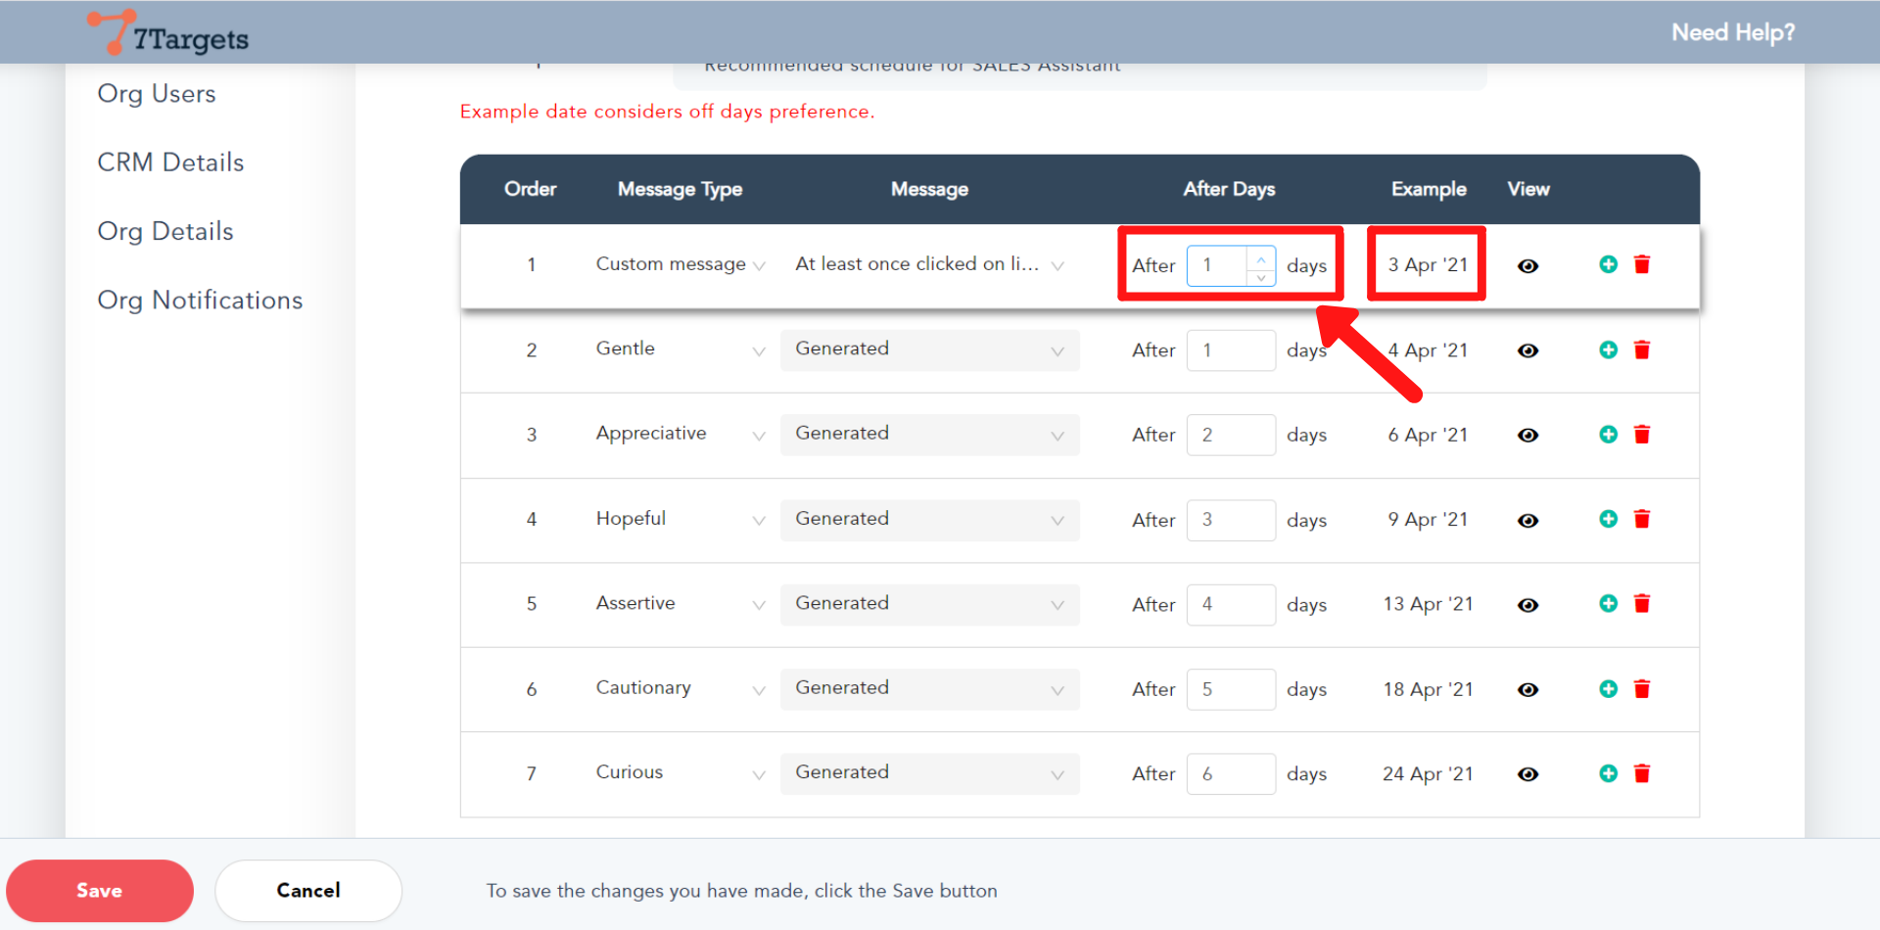Increment the After Days value for row 1
The width and height of the screenshot is (1880, 930).
(1261, 256)
